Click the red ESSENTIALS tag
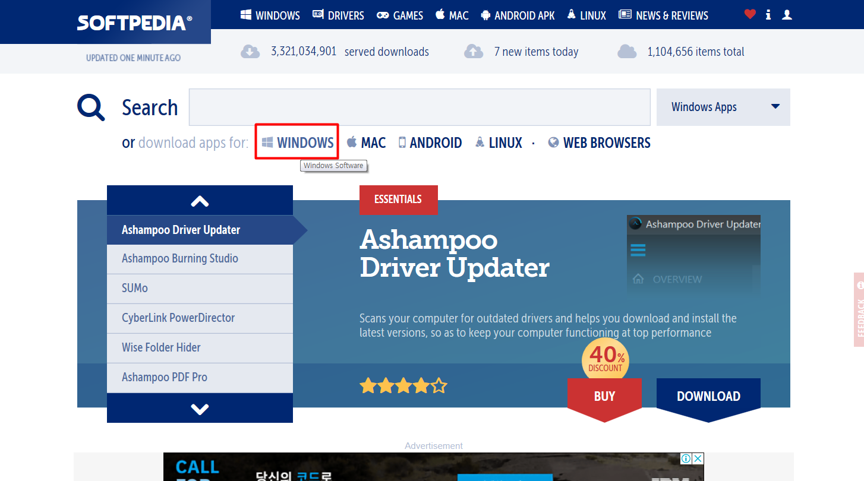The image size is (864, 481). (398, 200)
